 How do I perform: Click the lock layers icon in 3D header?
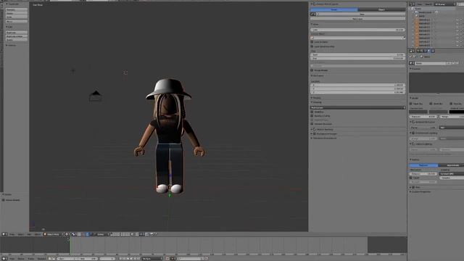(x=132, y=234)
